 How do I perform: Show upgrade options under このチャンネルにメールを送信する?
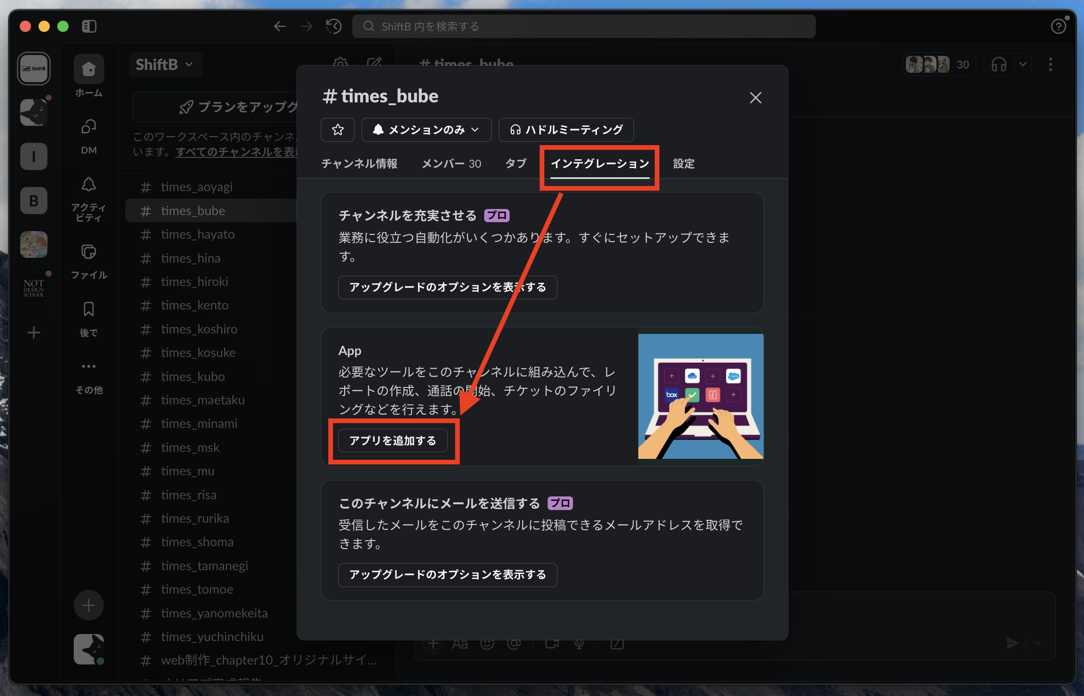pyautogui.click(x=448, y=575)
